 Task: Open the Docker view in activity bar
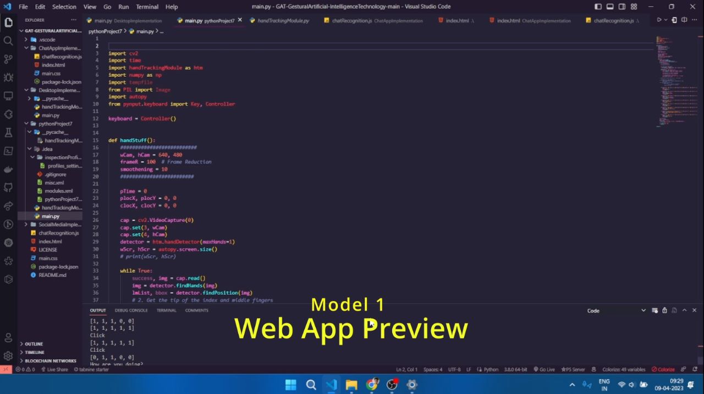[x=8, y=169]
